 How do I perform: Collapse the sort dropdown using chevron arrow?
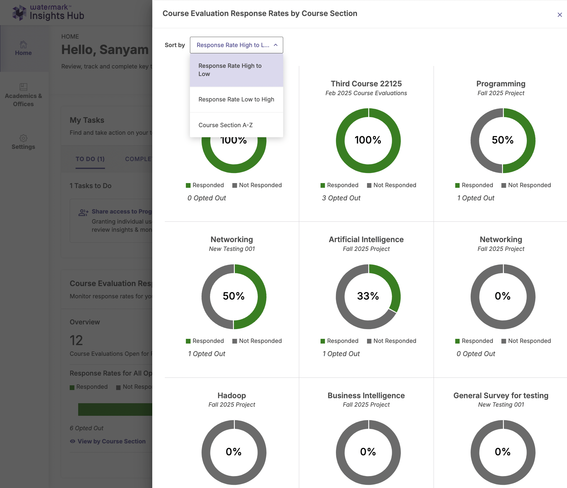276,45
